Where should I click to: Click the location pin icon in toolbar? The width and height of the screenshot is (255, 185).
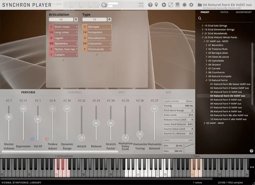click(156, 5)
